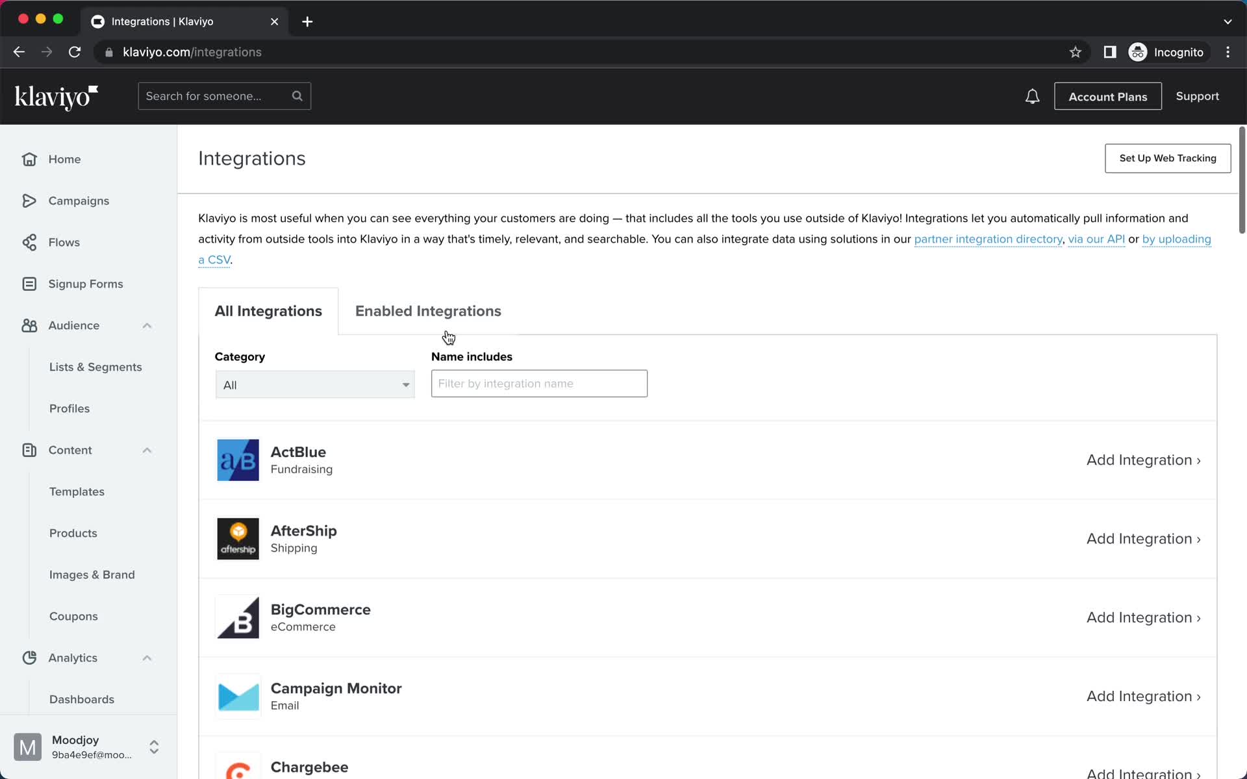Open Templates in the sidebar
The height and width of the screenshot is (779, 1247).
[x=77, y=491]
